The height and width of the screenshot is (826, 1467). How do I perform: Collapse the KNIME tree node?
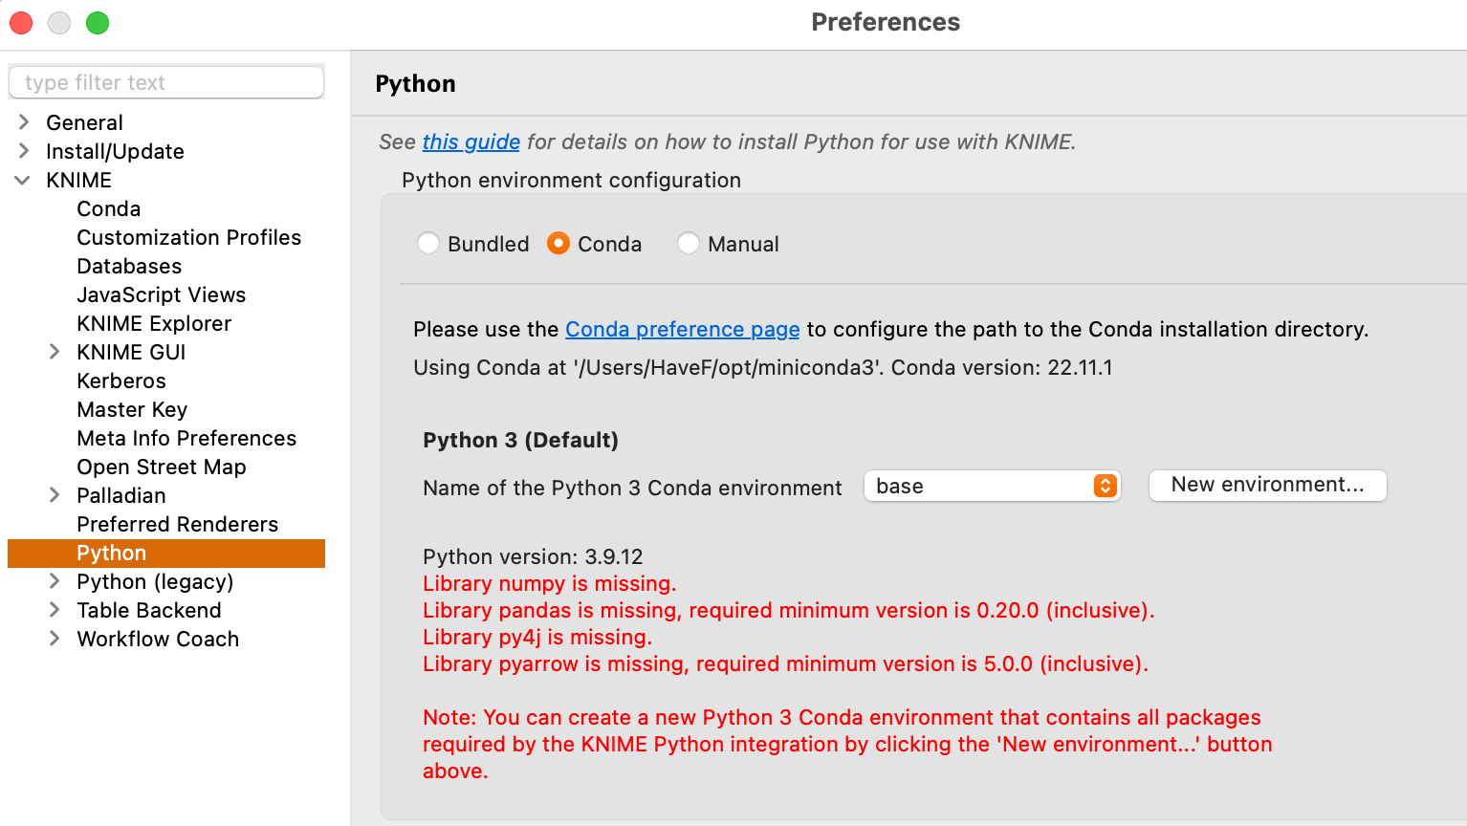coord(23,180)
